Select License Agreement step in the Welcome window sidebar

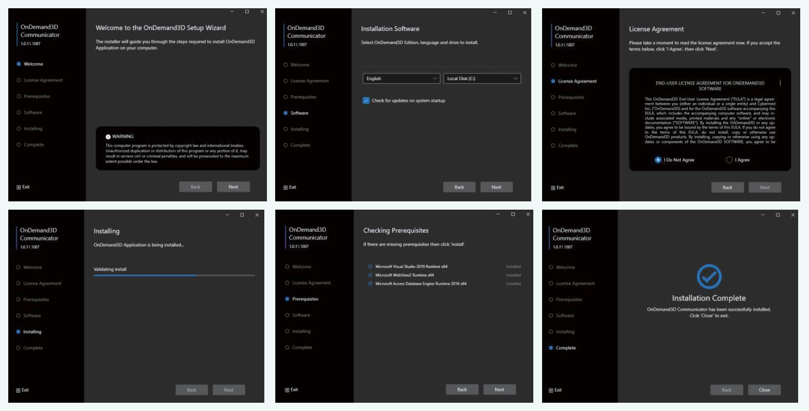pos(40,80)
